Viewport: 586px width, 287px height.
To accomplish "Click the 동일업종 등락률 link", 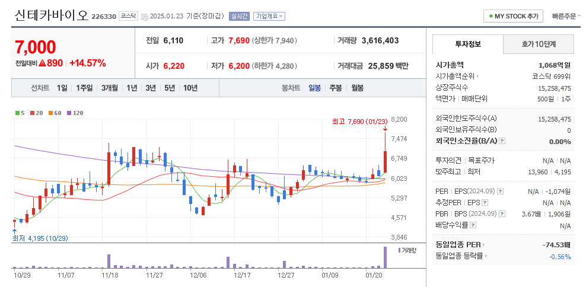I will coord(459,256).
